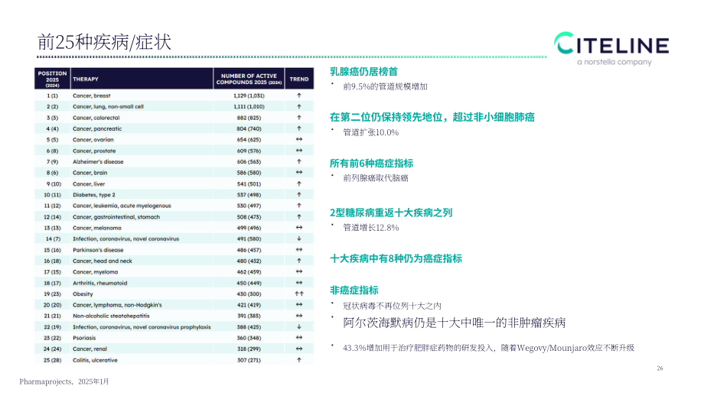Viewport: 704px width, 396px height.
Task: Click the heading '十大疾病中有8种仍为癌症指标'
Action: point(396,258)
